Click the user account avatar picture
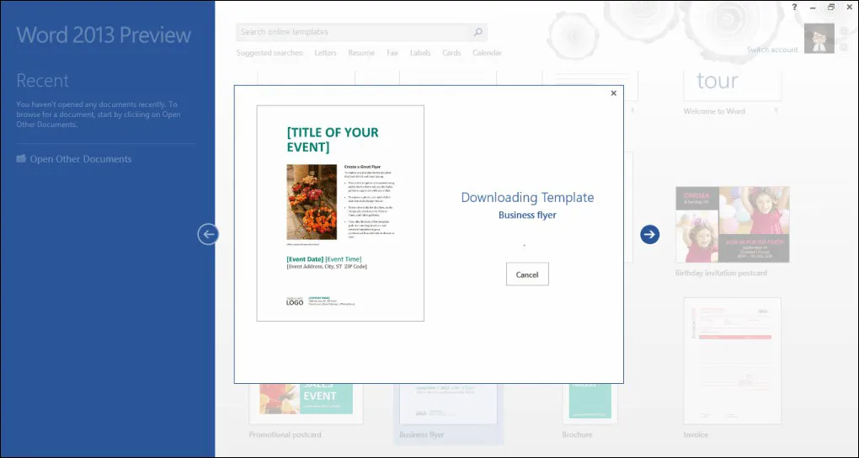The height and width of the screenshot is (458, 859). tap(819, 39)
